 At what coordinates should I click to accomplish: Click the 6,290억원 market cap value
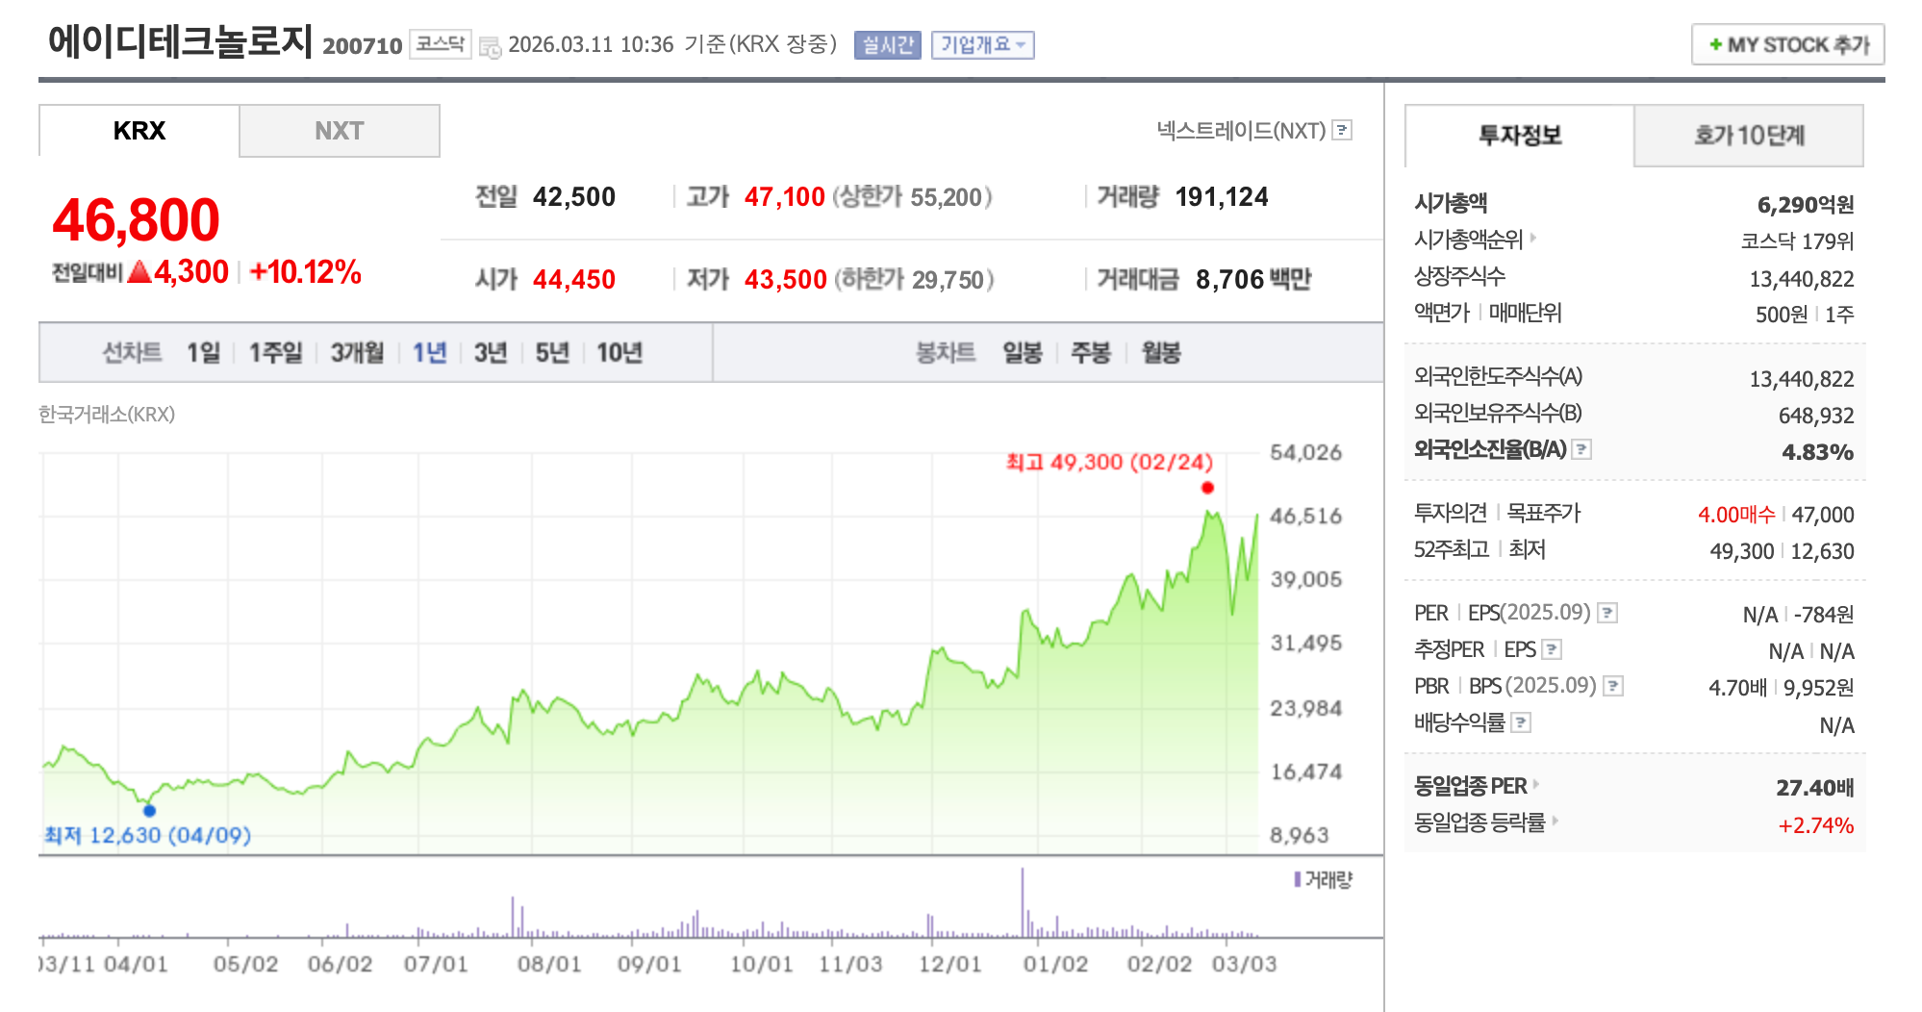(x=1806, y=205)
